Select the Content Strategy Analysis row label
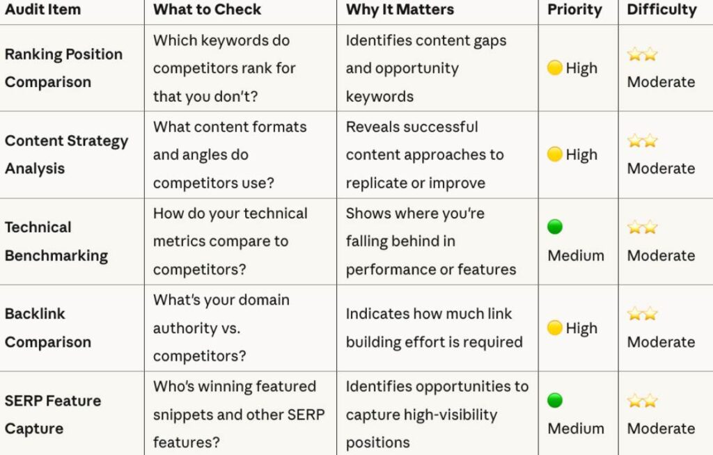713x455 pixels. [66, 154]
